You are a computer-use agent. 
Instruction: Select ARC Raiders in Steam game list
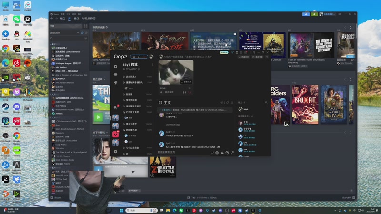tap(61, 67)
